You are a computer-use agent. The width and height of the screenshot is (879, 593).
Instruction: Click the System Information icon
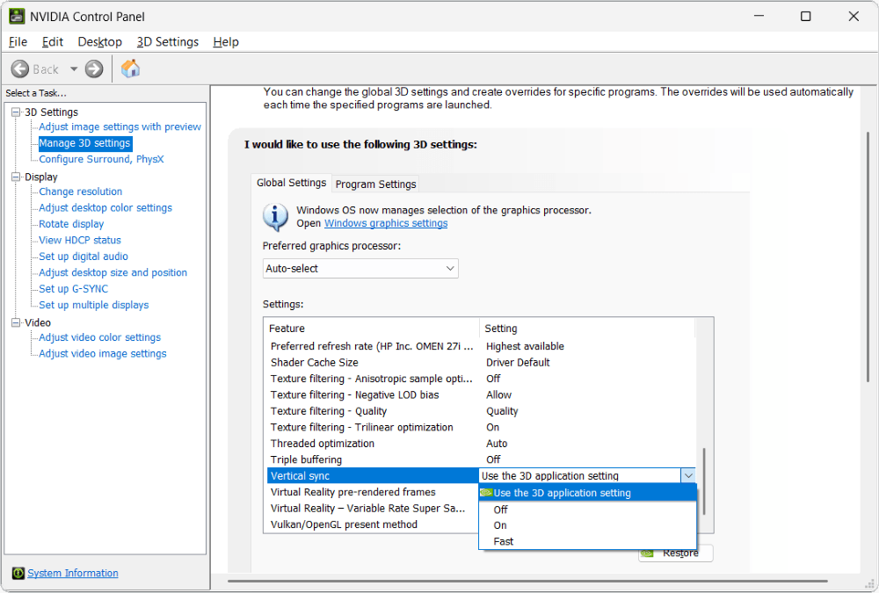point(18,573)
